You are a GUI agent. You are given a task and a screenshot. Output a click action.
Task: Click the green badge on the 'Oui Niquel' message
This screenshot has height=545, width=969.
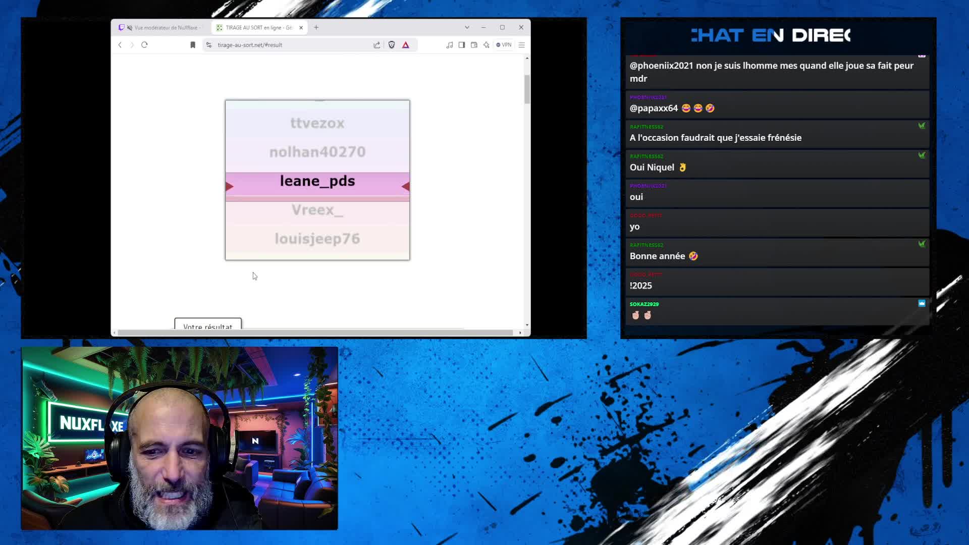[922, 155]
